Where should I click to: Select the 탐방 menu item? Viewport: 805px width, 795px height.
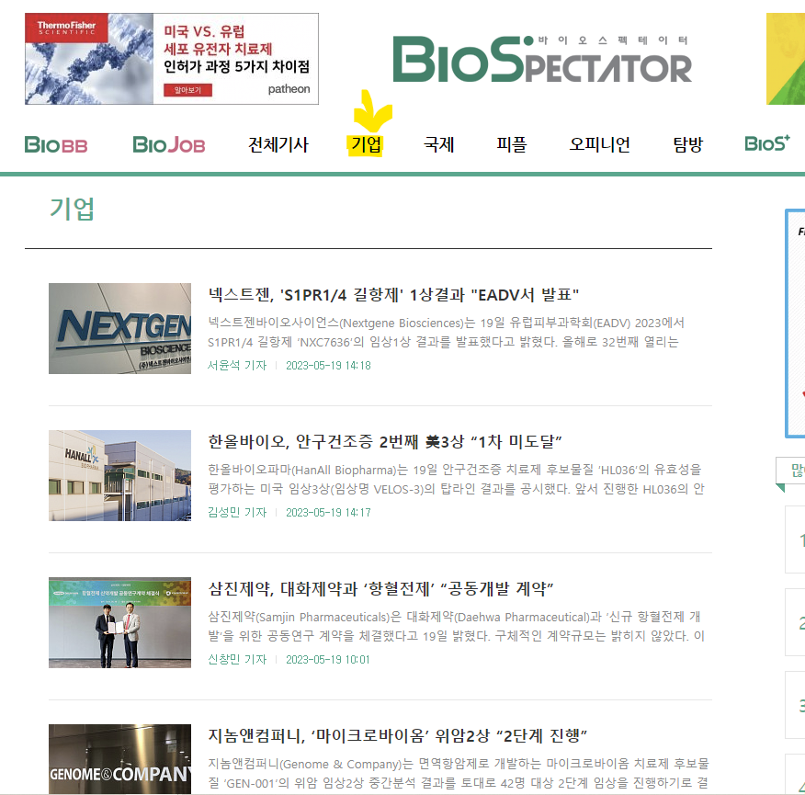click(x=687, y=145)
